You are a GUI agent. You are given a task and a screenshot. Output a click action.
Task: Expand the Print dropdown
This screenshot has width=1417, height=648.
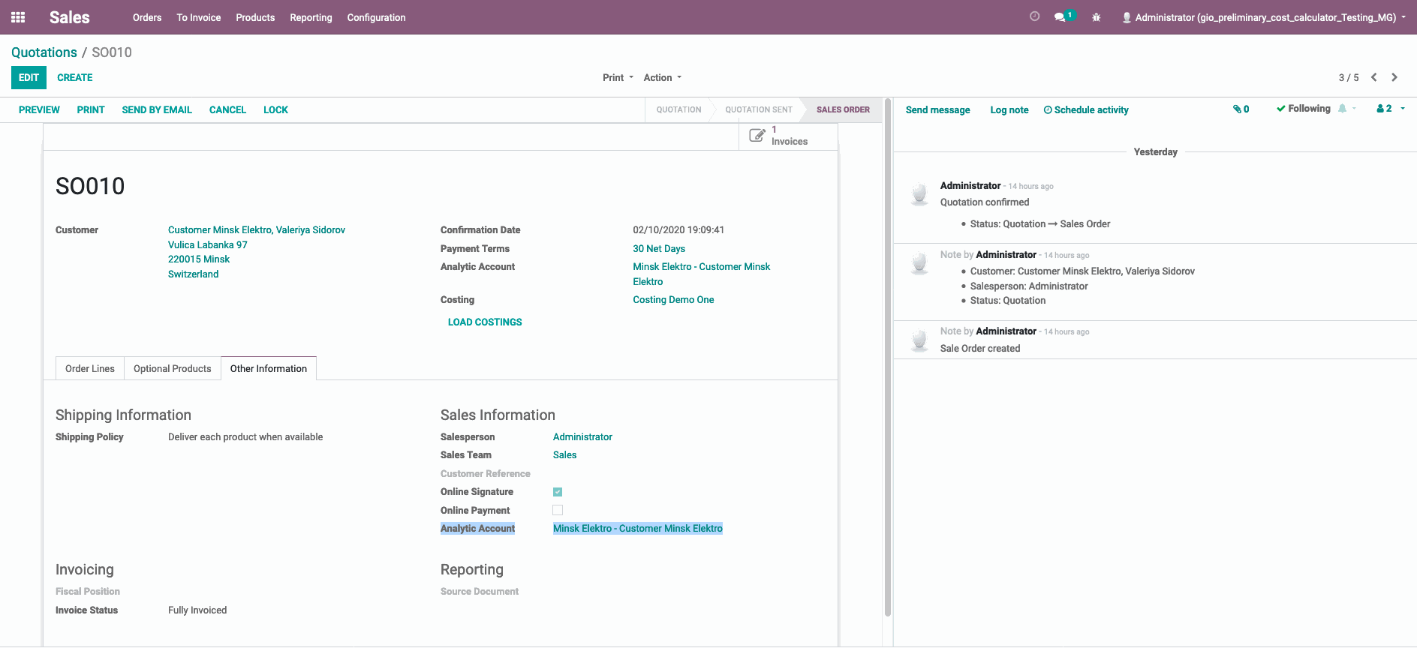pyautogui.click(x=618, y=77)
